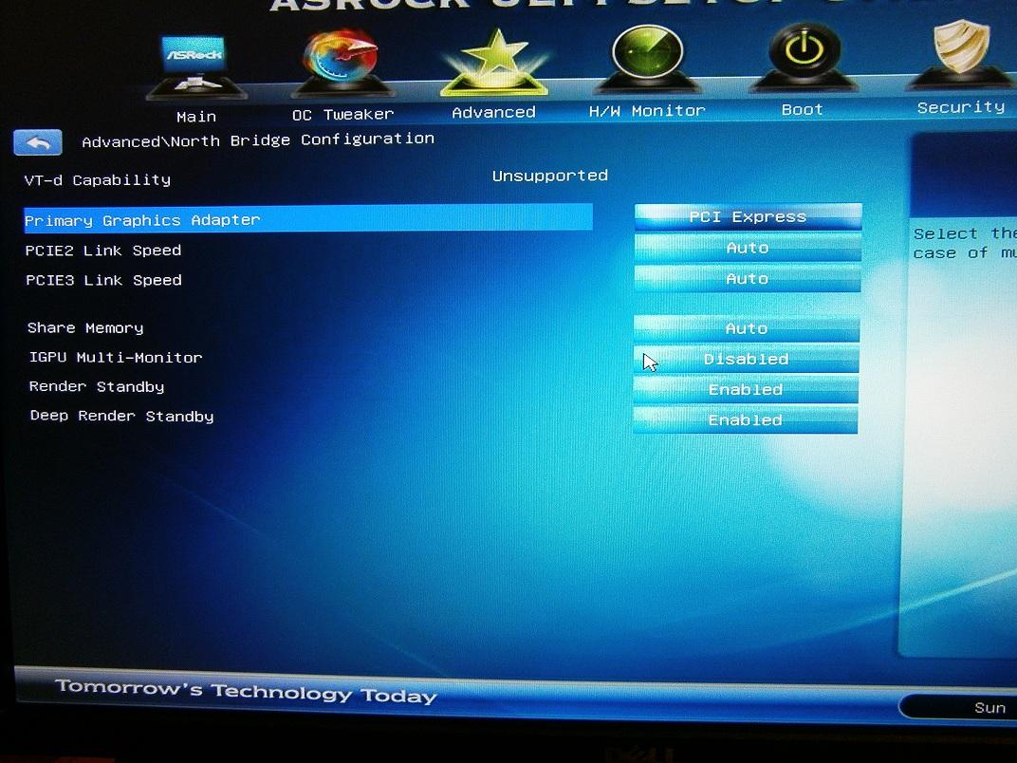Open PCIE2 Link Speed Auto dropdown

click(748, 248)
